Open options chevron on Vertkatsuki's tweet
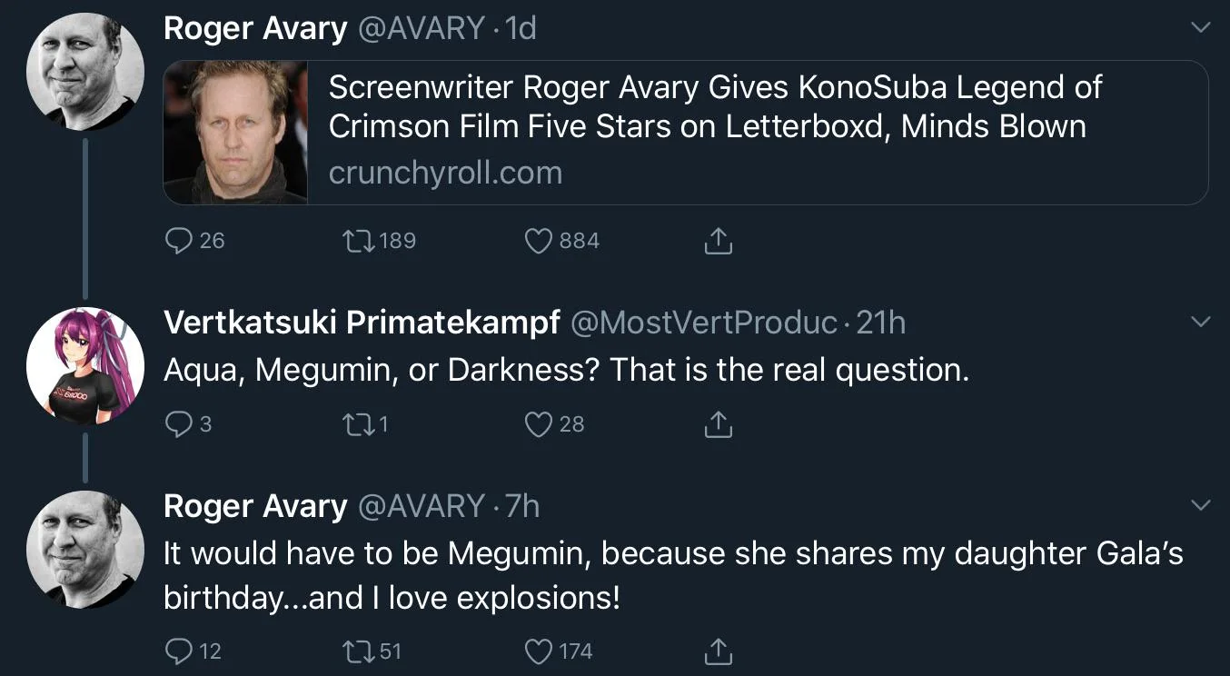The height and width of the screenshot is (676, 1230). tap(1200, 323)
